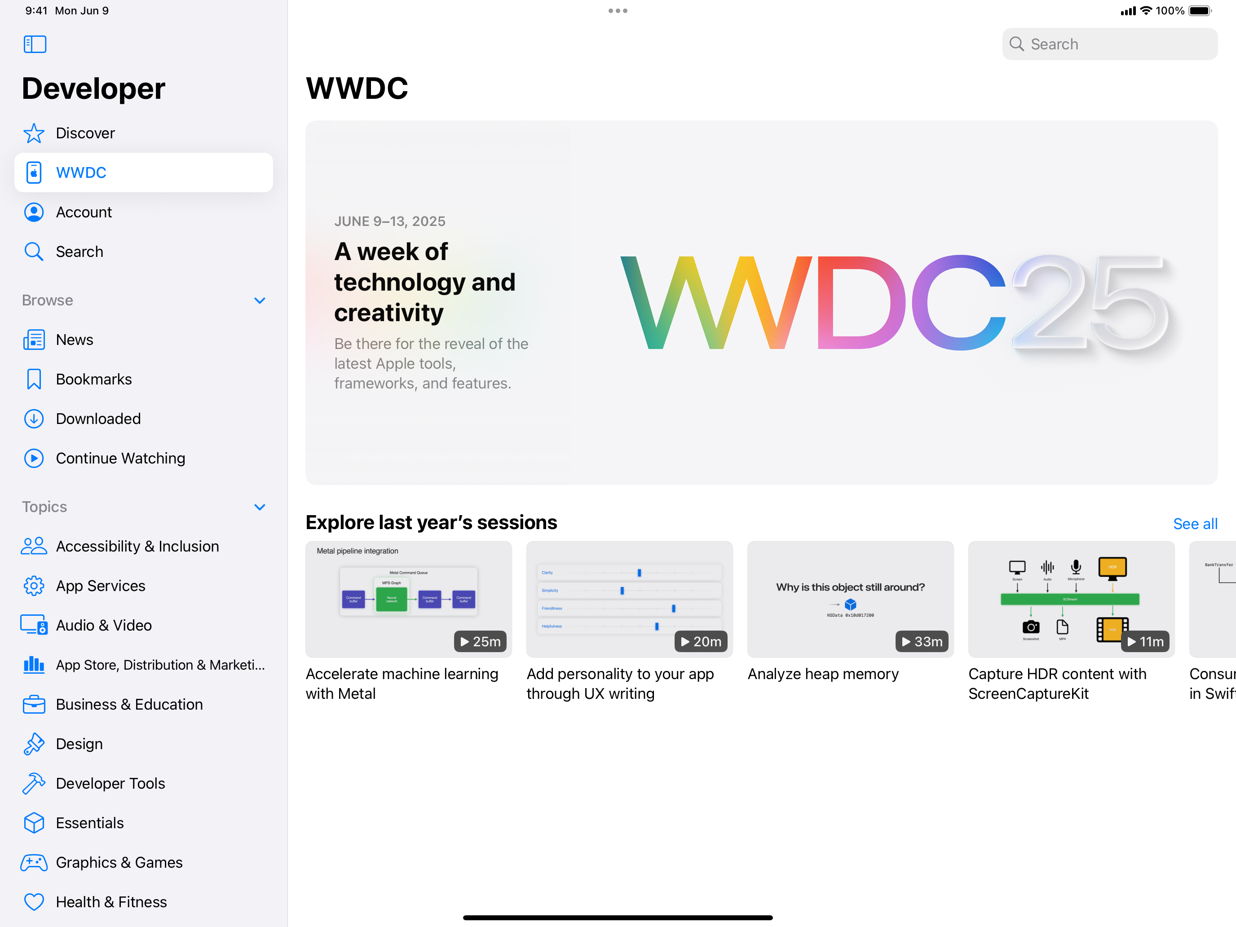Select WWDC in the sidebar
The height and width of the screenshot is (927, 1236).
pyautogui.click(x=144, y=172)
